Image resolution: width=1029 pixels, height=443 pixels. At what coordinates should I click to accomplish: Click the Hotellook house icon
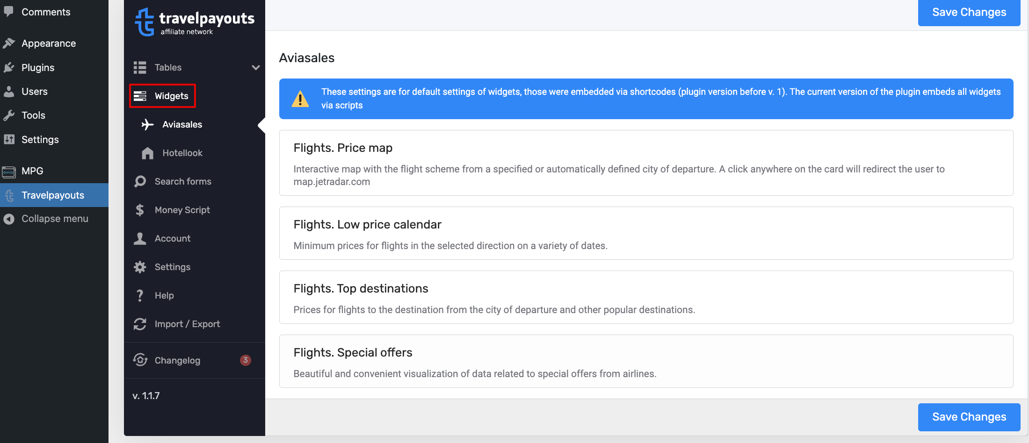click(x=147, y=153)
